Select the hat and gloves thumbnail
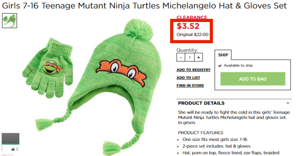Screen dimensions: 297x156 click(x=9, y=21)
